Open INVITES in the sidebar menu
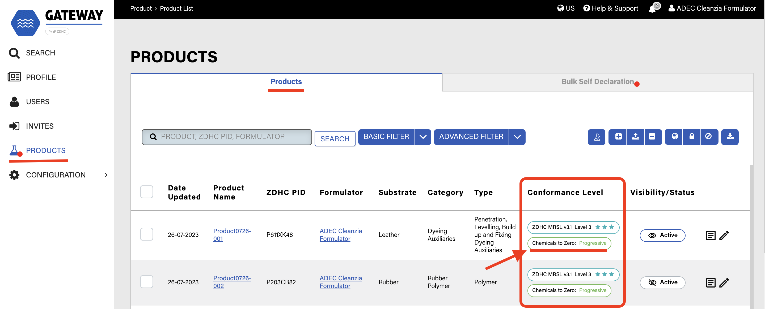 point(40,126)
